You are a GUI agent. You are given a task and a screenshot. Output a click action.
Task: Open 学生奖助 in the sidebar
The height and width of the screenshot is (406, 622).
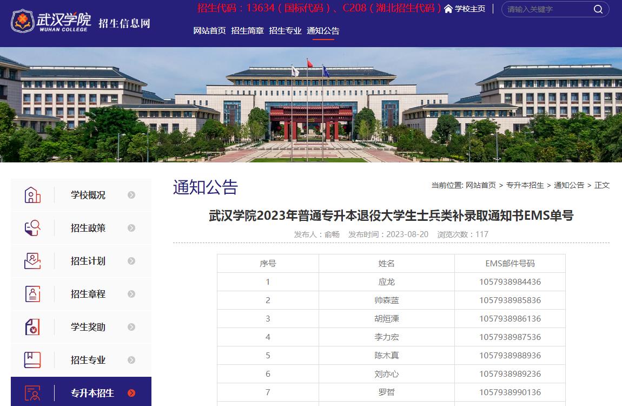point(88,326)
